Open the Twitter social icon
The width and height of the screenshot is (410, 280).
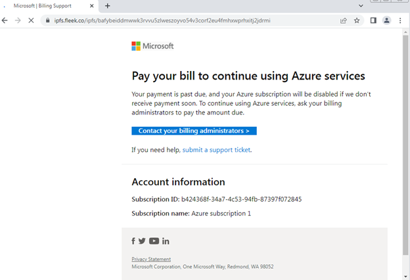142,241
